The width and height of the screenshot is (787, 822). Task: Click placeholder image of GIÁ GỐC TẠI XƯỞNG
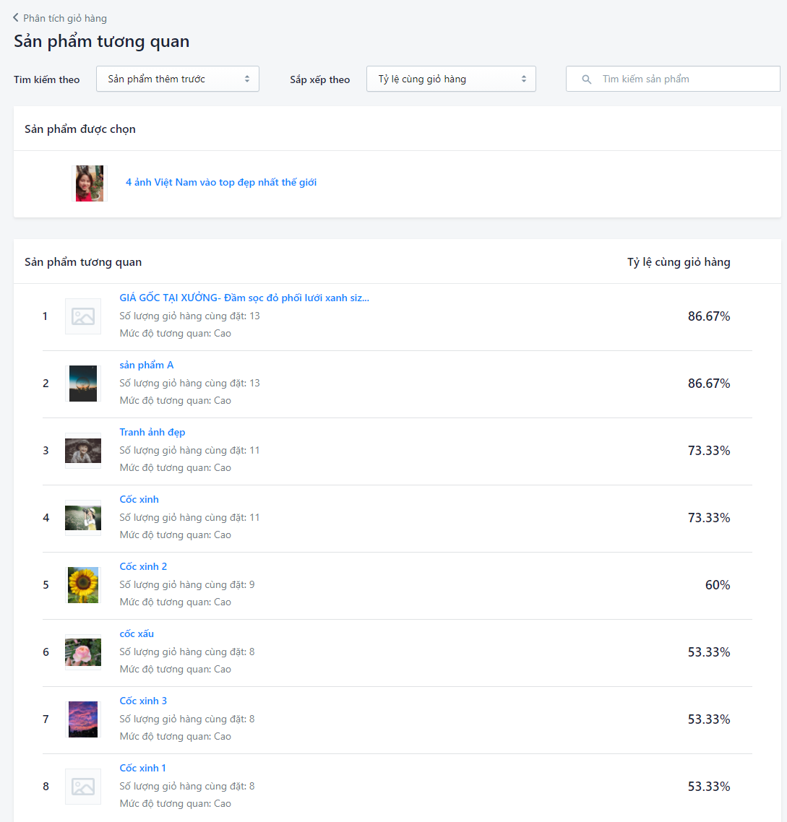click(83, 316)
